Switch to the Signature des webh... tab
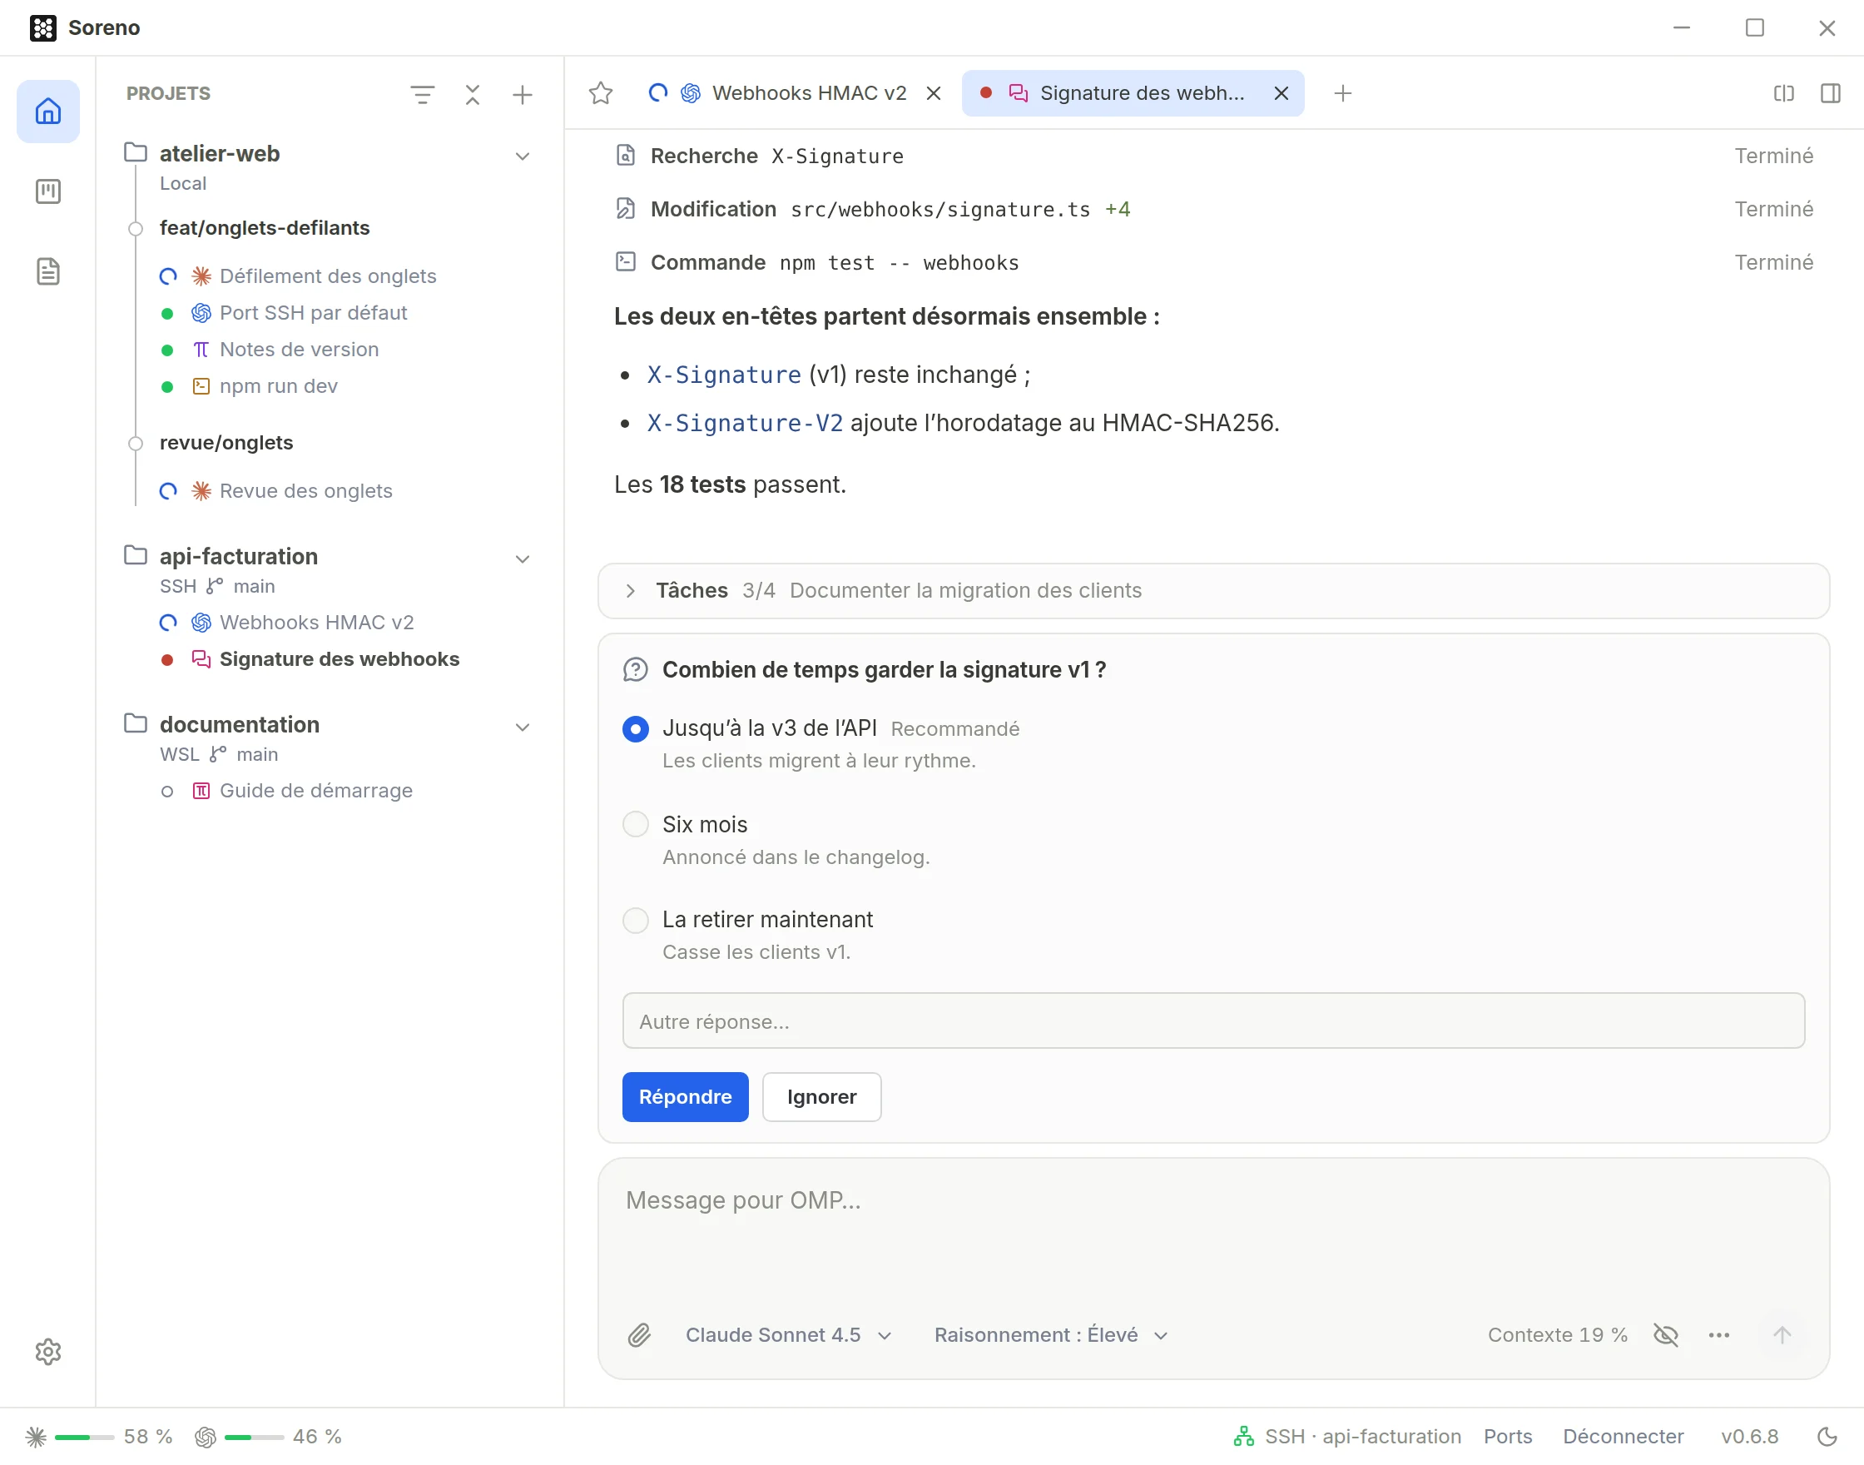 [x=1133, y=93]
